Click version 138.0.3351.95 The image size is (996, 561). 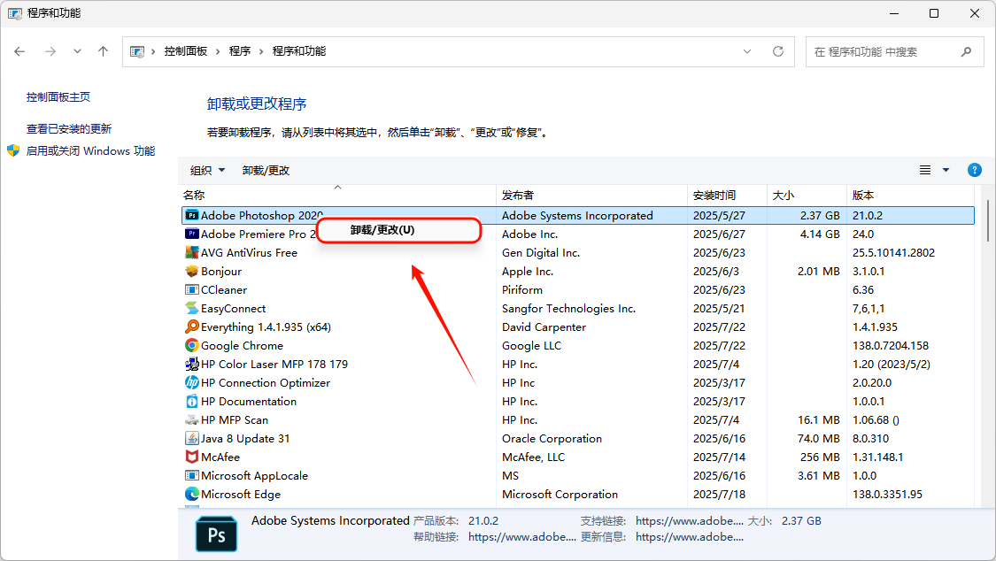tap(887, 495)
